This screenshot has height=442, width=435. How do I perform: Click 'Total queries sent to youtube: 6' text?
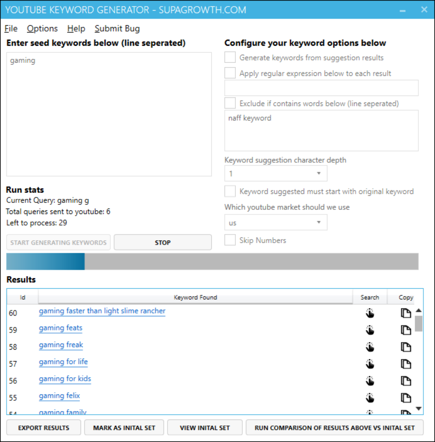pyautogui.click(x=58, y=211)
